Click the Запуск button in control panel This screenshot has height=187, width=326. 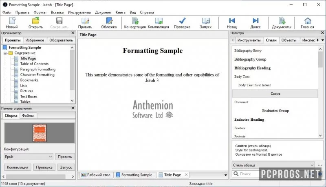(x=66, y=167)
